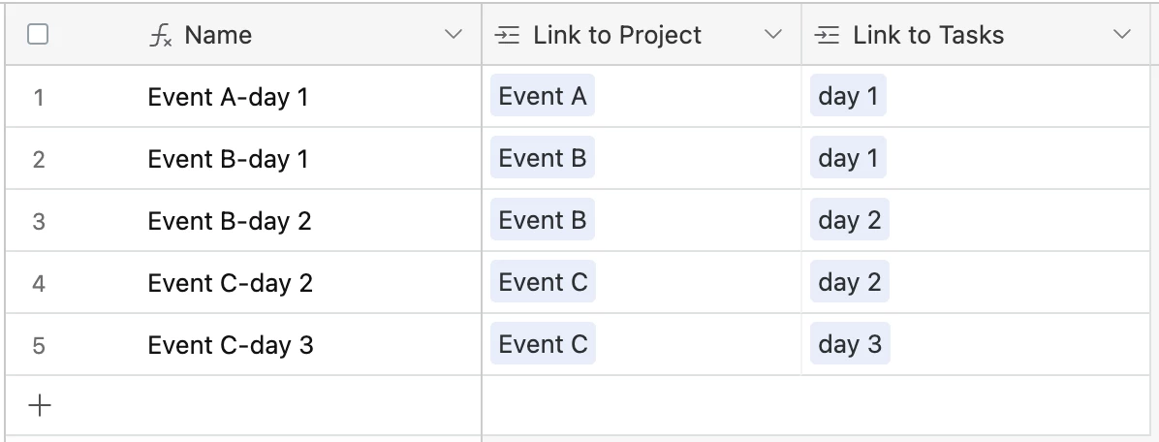Click row number 4
1159x442 pixels.
(39, 283)
